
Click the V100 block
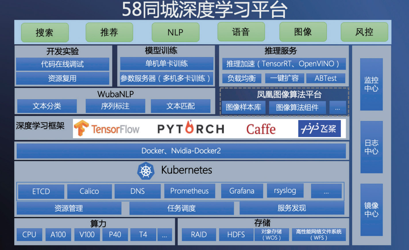pos(87,235)
